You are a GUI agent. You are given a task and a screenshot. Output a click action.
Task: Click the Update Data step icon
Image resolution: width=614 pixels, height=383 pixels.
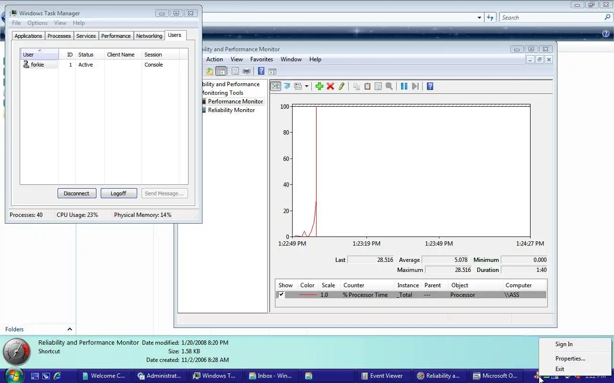click(x=415, y=86)
